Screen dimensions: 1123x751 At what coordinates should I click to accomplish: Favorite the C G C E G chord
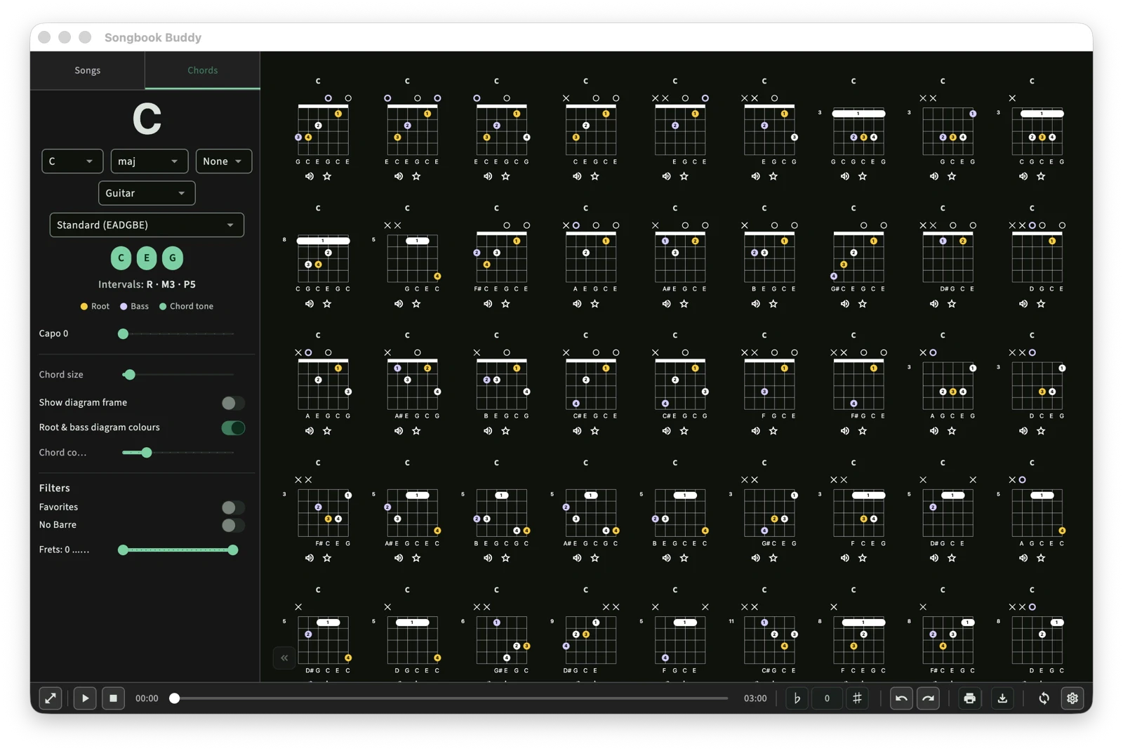click(x=1041, y=176)
